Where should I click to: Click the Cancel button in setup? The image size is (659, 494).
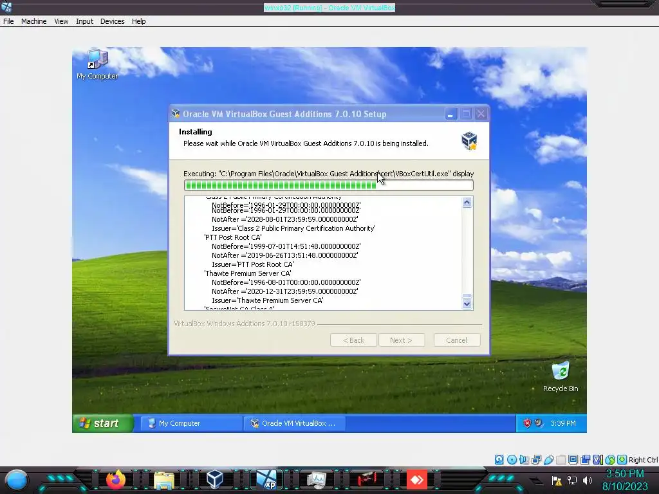pyautogui.click(x=456, y=340)
